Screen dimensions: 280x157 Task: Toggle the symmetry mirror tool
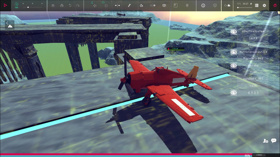(117, 6)
